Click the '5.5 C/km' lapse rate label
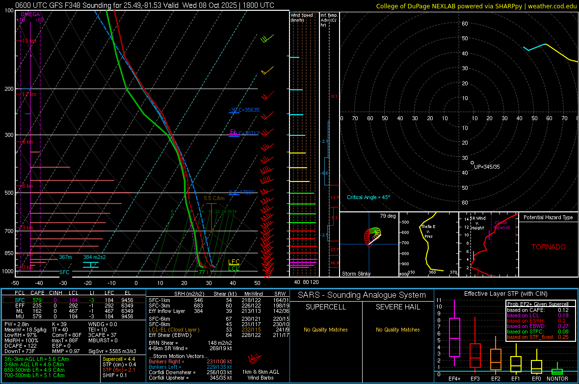 (214, 198)
